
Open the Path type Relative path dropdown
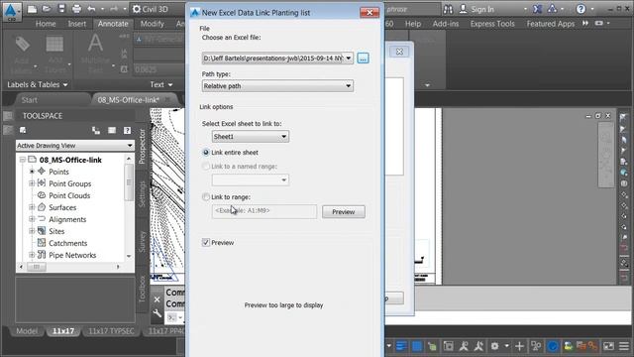pos(348,86)
